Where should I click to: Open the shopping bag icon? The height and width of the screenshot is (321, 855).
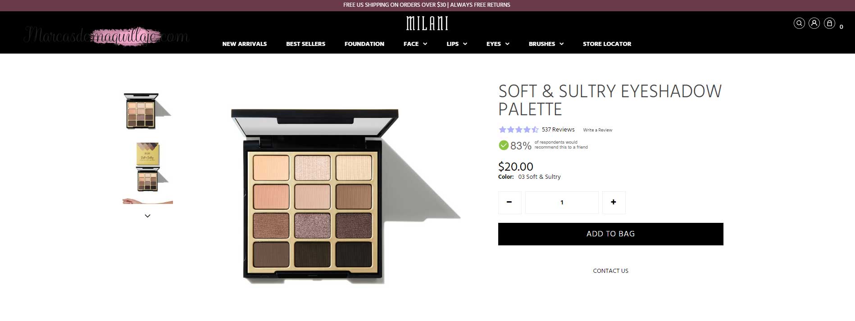tap(829, 23)
